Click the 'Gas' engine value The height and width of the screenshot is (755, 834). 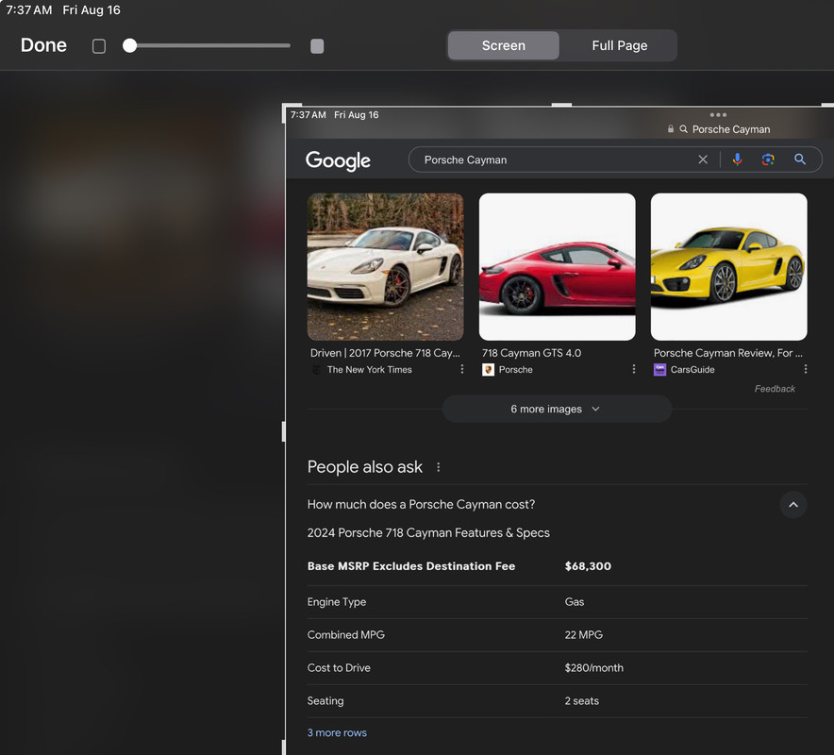pos(574,602)
